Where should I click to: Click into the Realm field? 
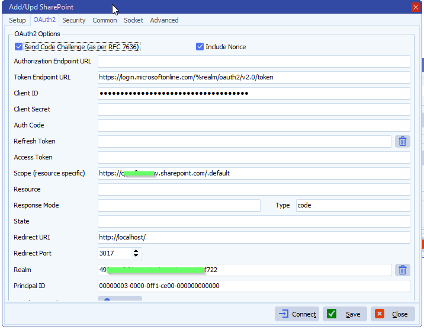[245, 270]
